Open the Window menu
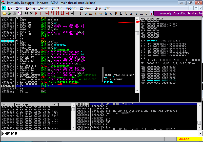The image size is (203, 142). pos(86,8)
